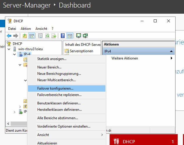Expand the Ansicht submenu arrow
Viewport: 184px width, 145px height.
coord(102,135)
